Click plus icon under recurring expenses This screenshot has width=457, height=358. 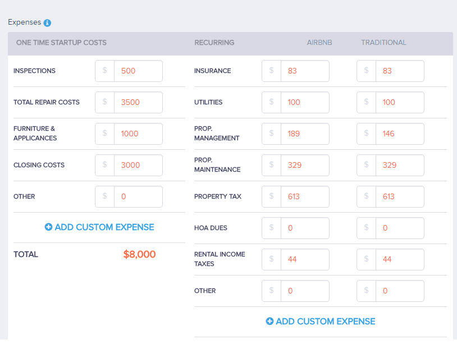tap(269, 322)
